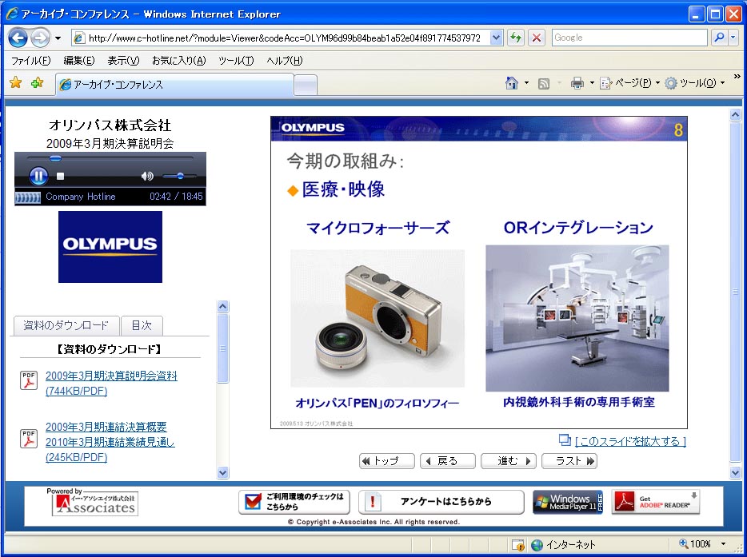Click the operating room slide image
Image resolution: width=747 pixels, height=557 pixels.
point(577,318)
